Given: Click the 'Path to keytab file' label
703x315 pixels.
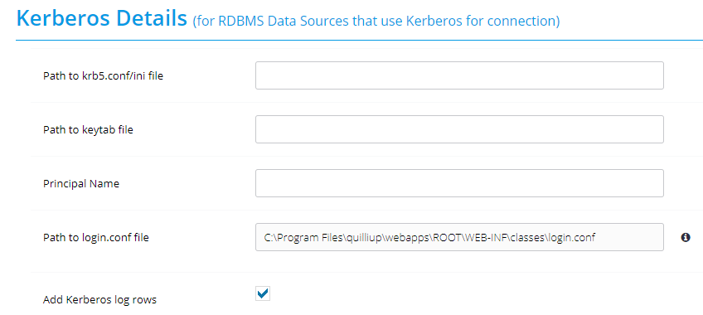Looking at the screenshot, I should point(88,130).
